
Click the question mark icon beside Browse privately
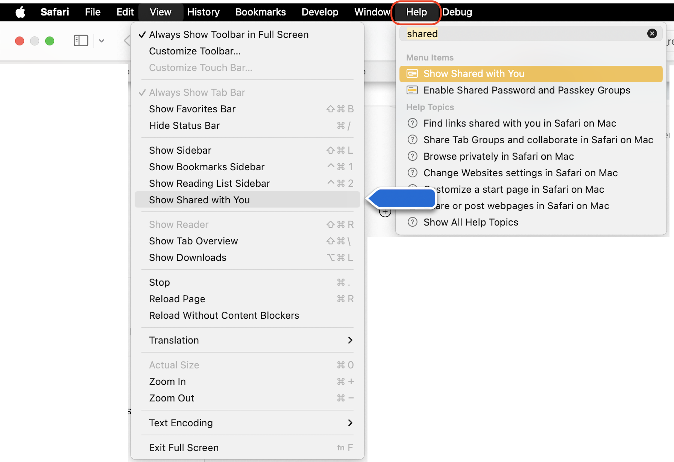pyautogui.click(x=412, y=156)
